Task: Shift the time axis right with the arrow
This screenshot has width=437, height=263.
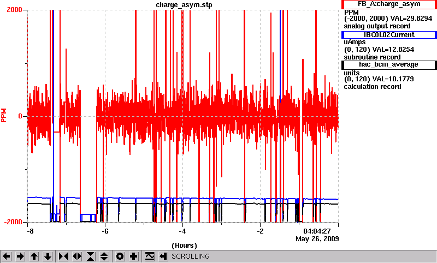Action: 20,256
